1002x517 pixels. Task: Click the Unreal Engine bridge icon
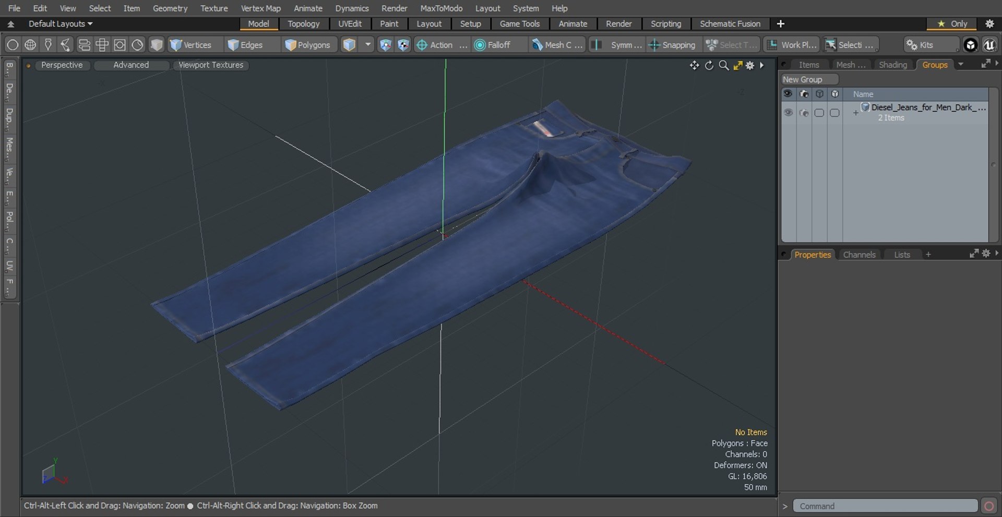coord(989,45)
